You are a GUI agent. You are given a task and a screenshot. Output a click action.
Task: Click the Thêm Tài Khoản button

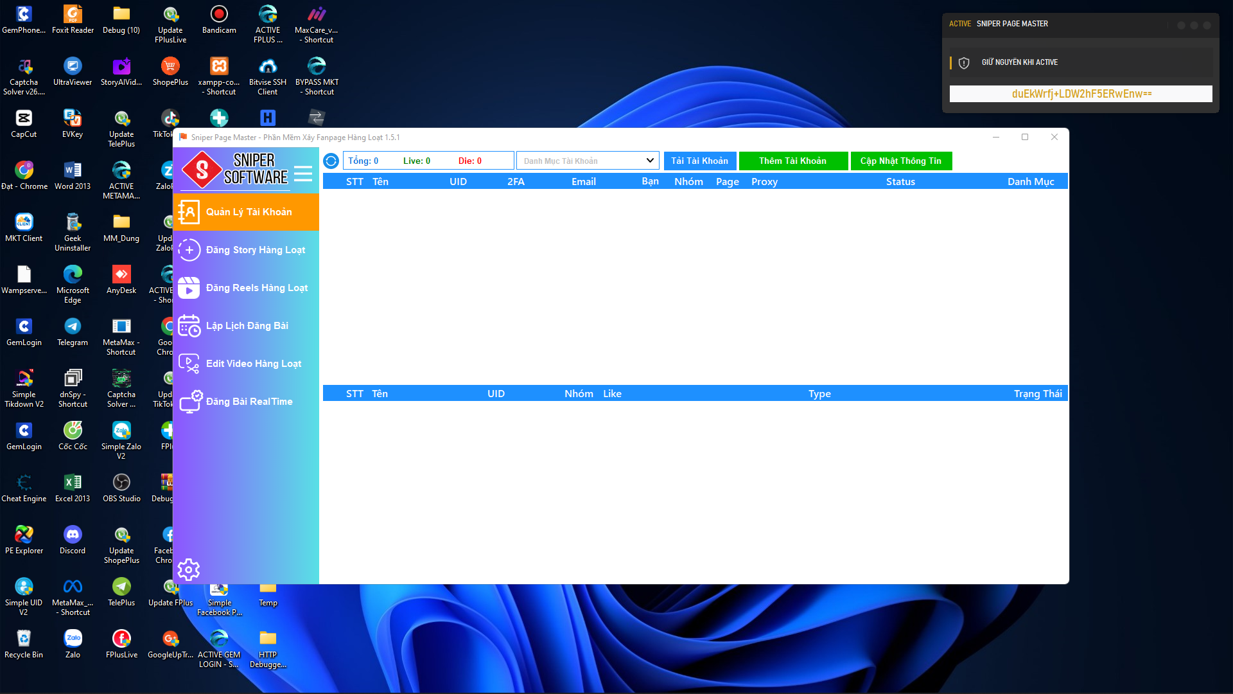pyautogui.click(x=793, y=161)
